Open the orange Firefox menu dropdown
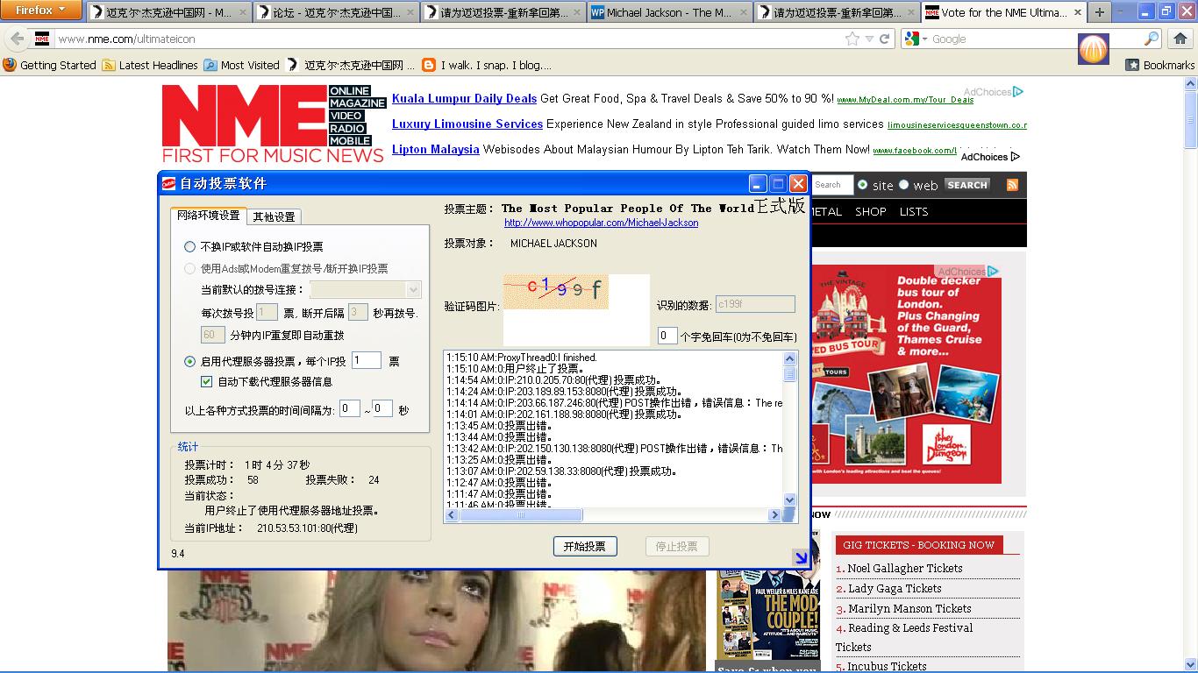The height and width of the screenshot is (673, 1198). [x=41, y=11]
